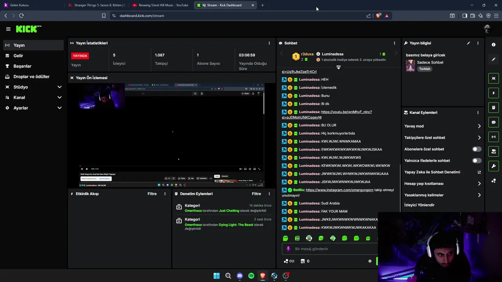502x282 pixels.
Task: Edit stream info using Yayın bilgisi pencil
Action: (x=468, y=43)
